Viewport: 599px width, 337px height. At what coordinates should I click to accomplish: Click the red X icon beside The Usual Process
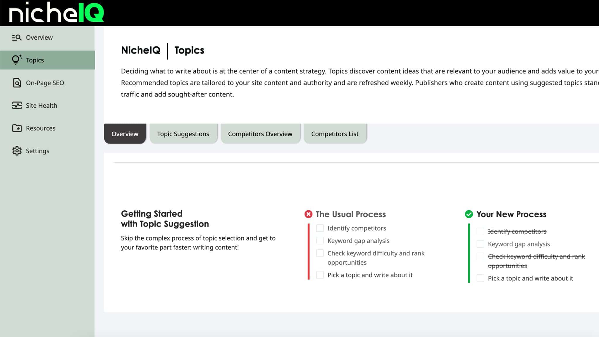pyautogui.click(x=308, y=214)
